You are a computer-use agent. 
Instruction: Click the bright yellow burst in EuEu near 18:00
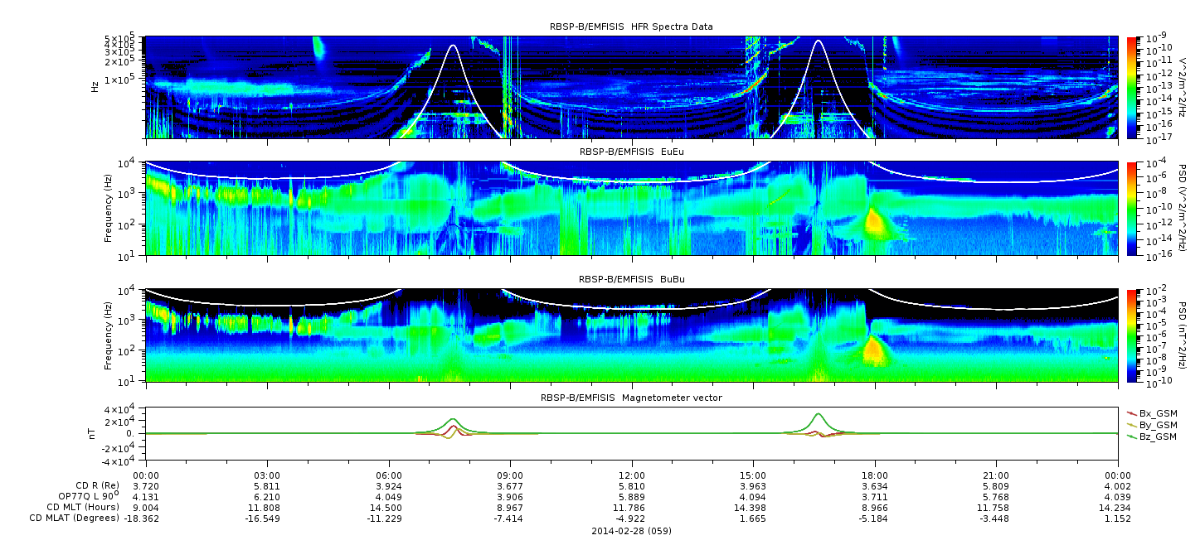click(x=873, y=222)
